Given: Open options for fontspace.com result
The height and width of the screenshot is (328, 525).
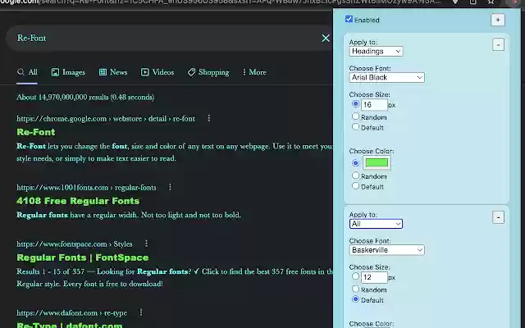Looking at the screenshot, I should [146, 244].
